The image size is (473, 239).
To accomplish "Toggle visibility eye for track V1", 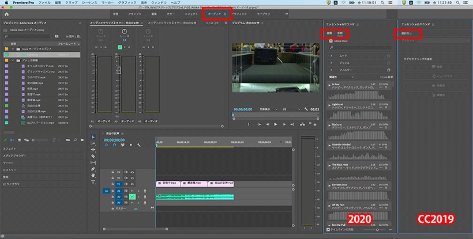I will pyautogui.click(x=132, y=184).
